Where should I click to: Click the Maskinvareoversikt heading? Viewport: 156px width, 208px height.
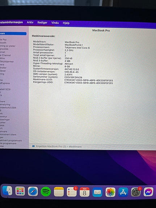(43, 36)
